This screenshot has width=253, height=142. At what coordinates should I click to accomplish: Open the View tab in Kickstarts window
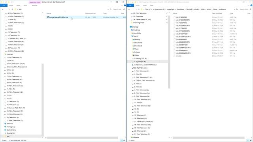152,6
